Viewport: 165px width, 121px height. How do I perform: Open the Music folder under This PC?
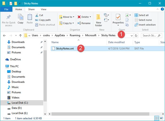[13, 87]
